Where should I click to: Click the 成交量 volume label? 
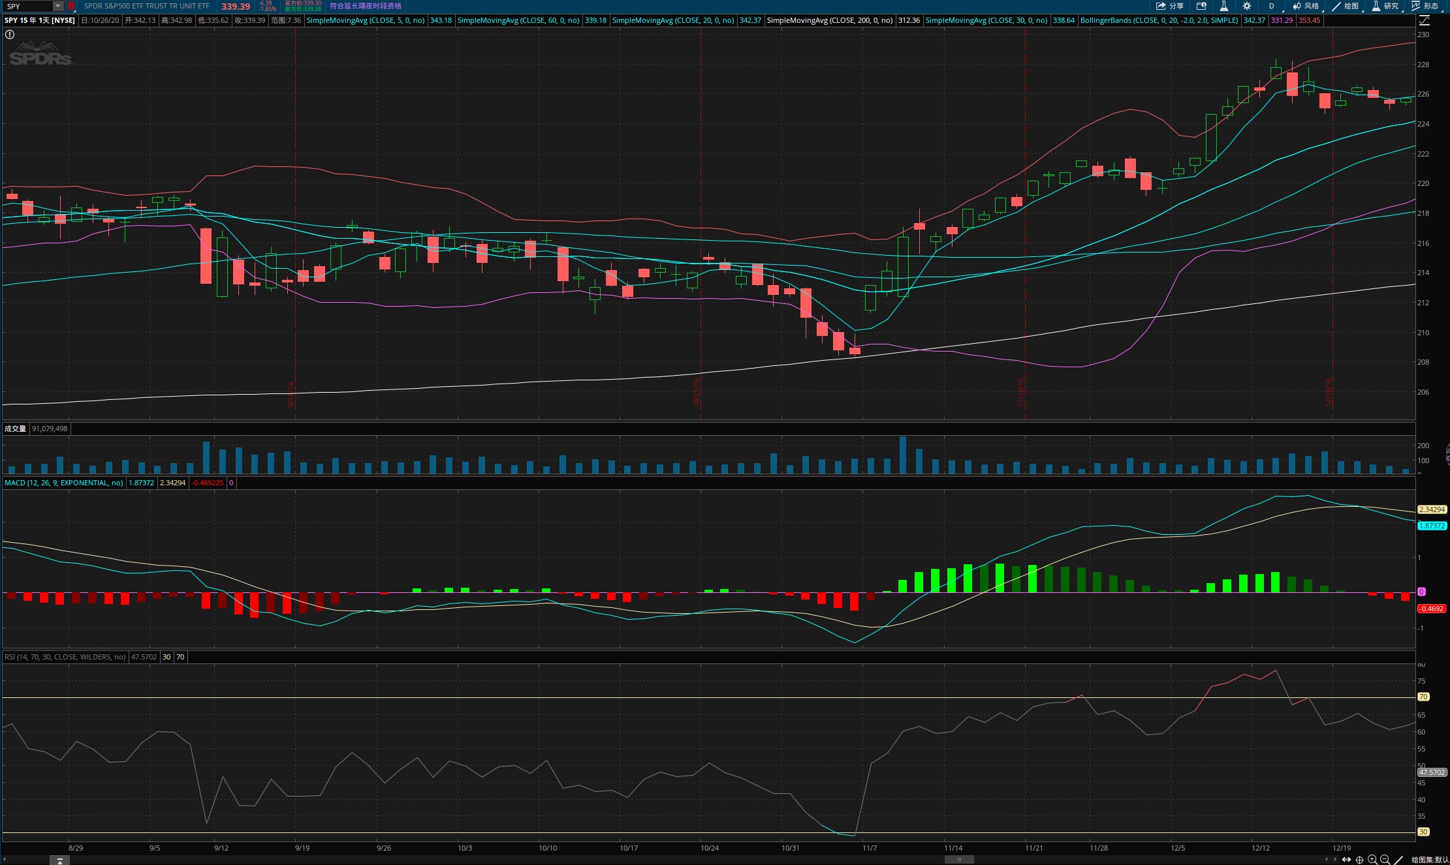pos(15,429)
